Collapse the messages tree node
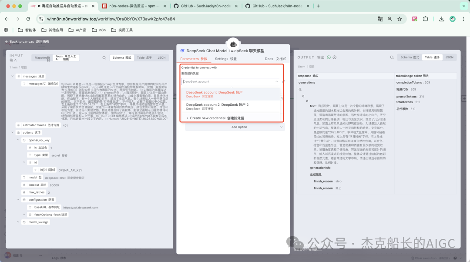470x262 pixels. [12, 76]
